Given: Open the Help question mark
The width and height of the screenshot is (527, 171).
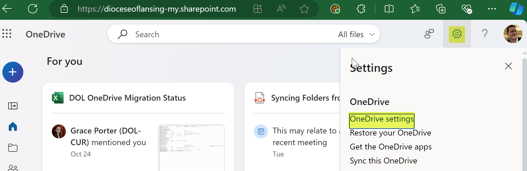Looking at the screenshot, I should [485, 34].
